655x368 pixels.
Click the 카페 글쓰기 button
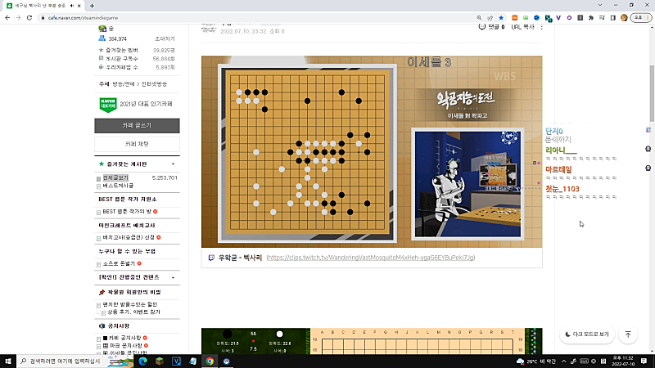coord(137,126)
